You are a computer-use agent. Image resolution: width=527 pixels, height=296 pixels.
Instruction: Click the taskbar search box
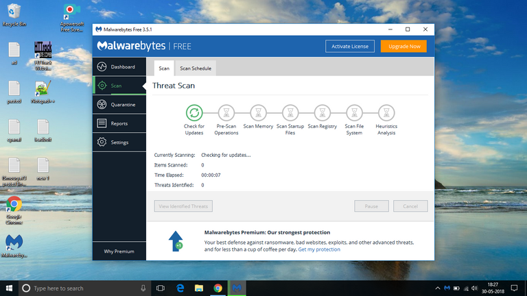click(84, 288)
